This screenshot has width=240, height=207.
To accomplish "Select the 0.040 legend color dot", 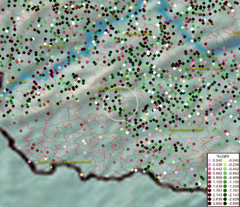I will pos(210,160).
